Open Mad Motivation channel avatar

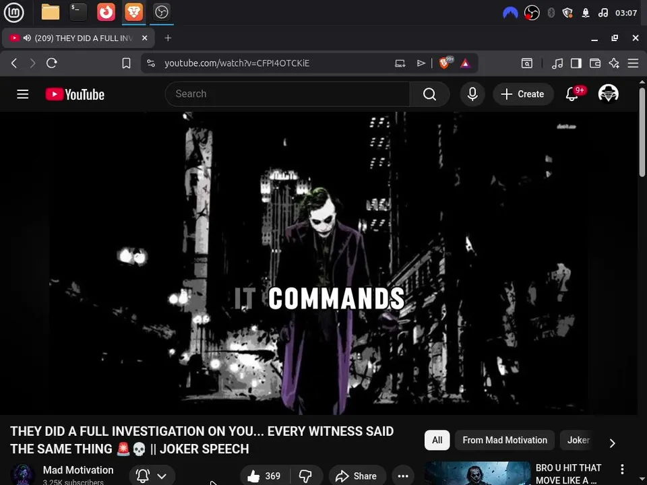coord(22,475)
